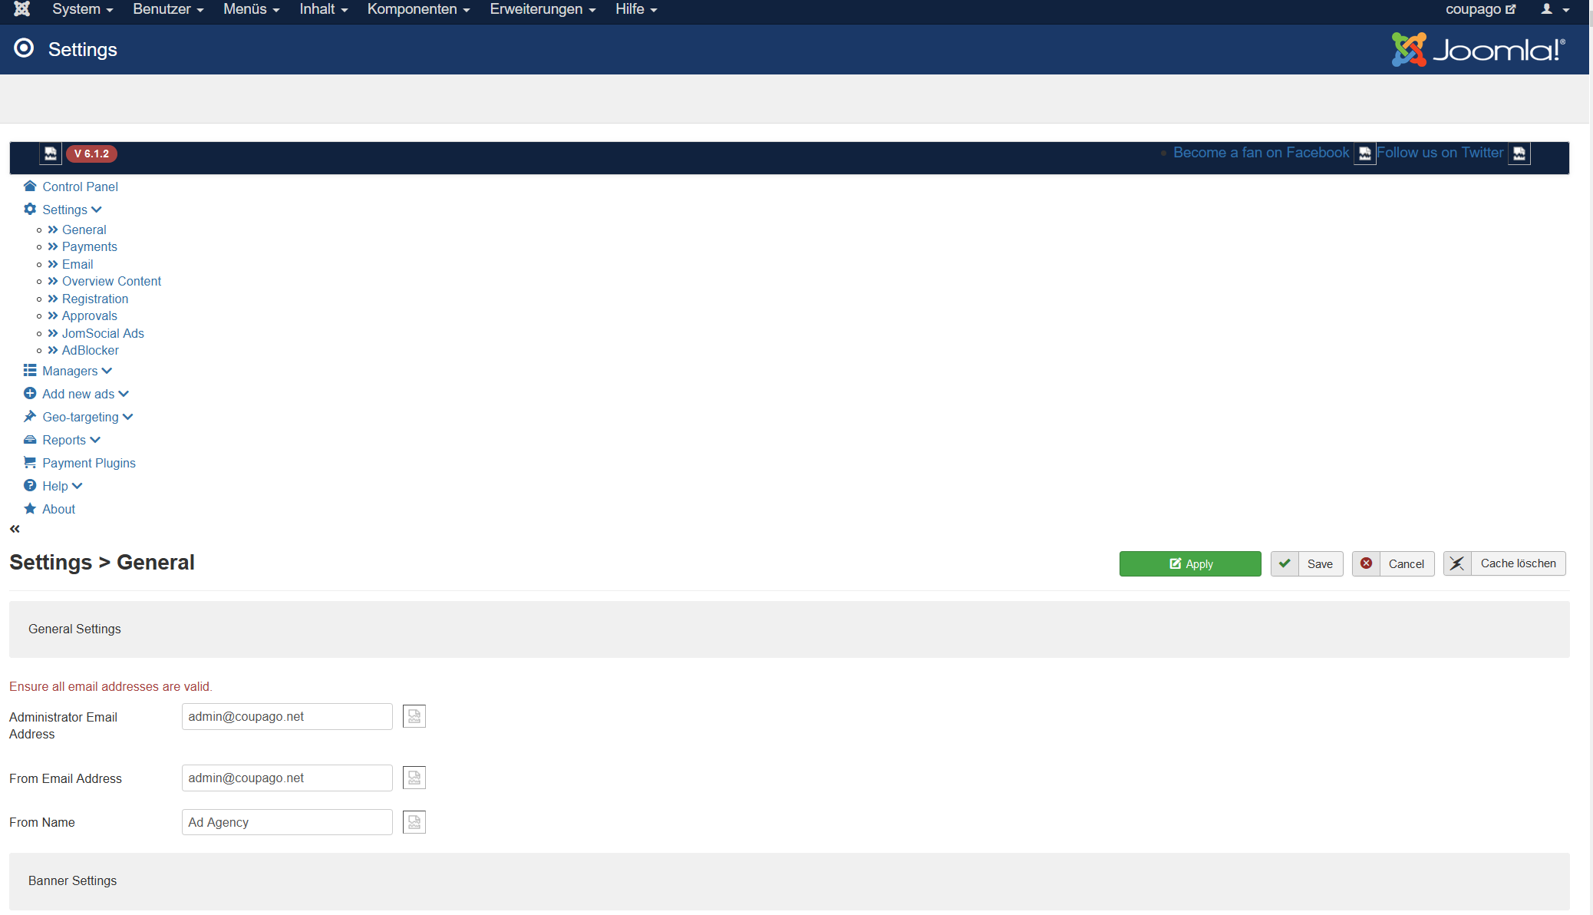Collapse sidebar using double left arrow icon
The image size is (1593, 915).
[15, 529]
